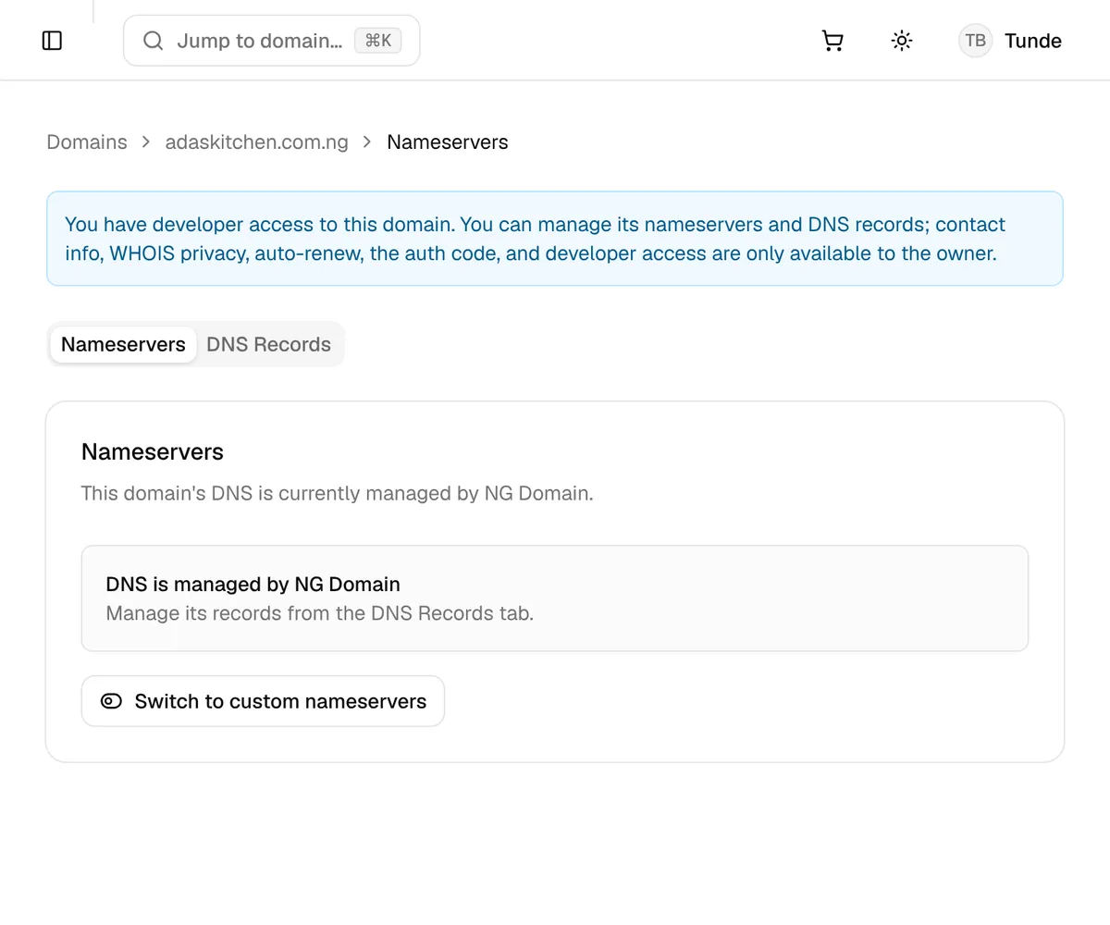
Task: Click the chevron after Domains breadcrumb
Action: (146, 142)
